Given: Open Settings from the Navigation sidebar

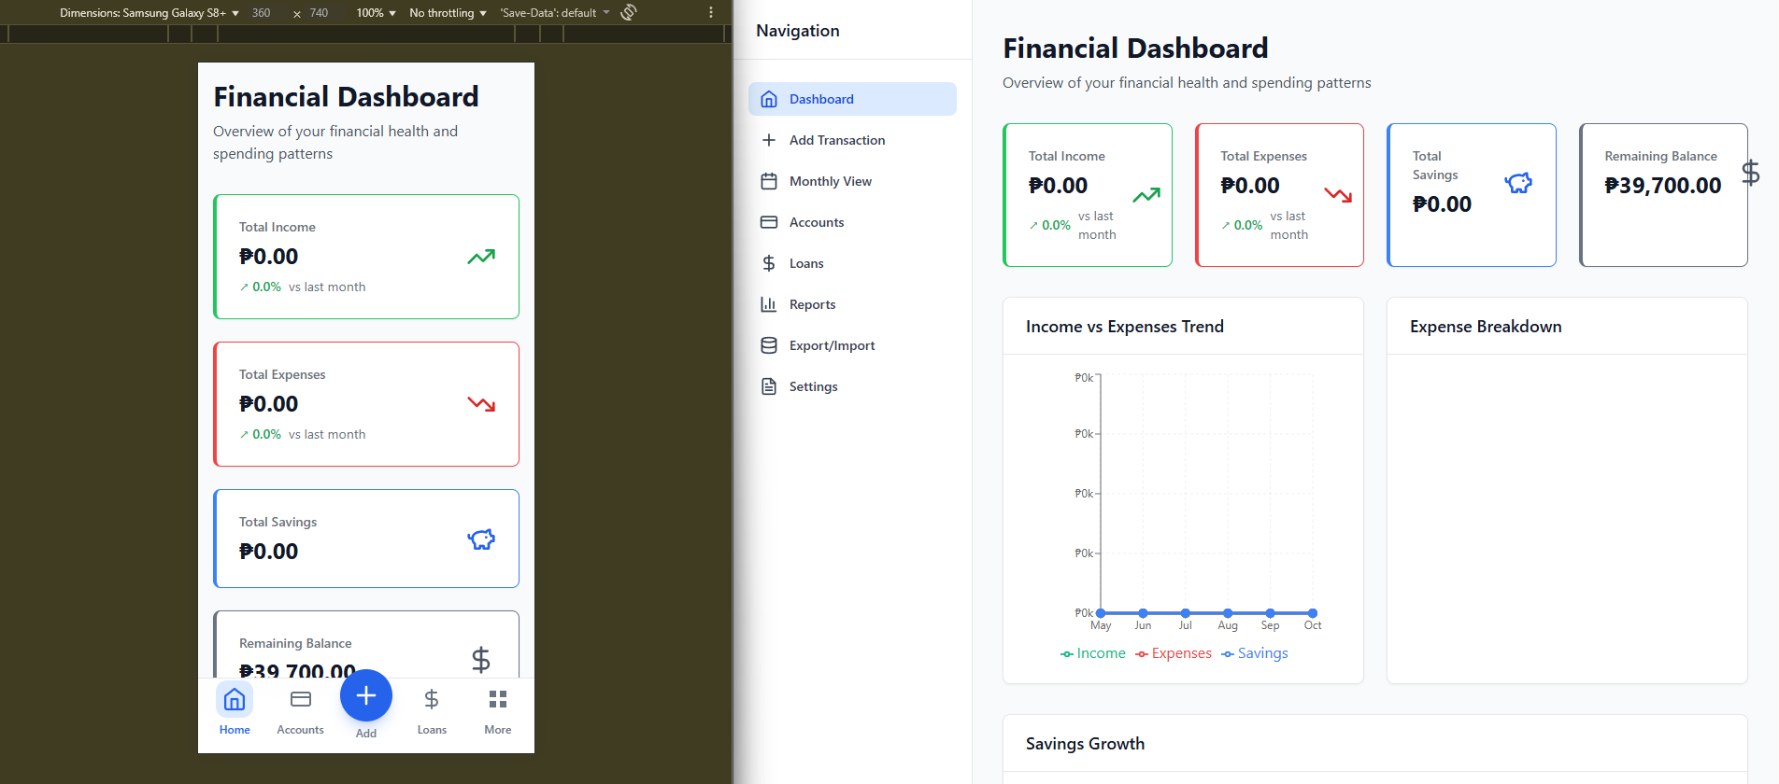Looking at the screenshot, I should (813, 386).
